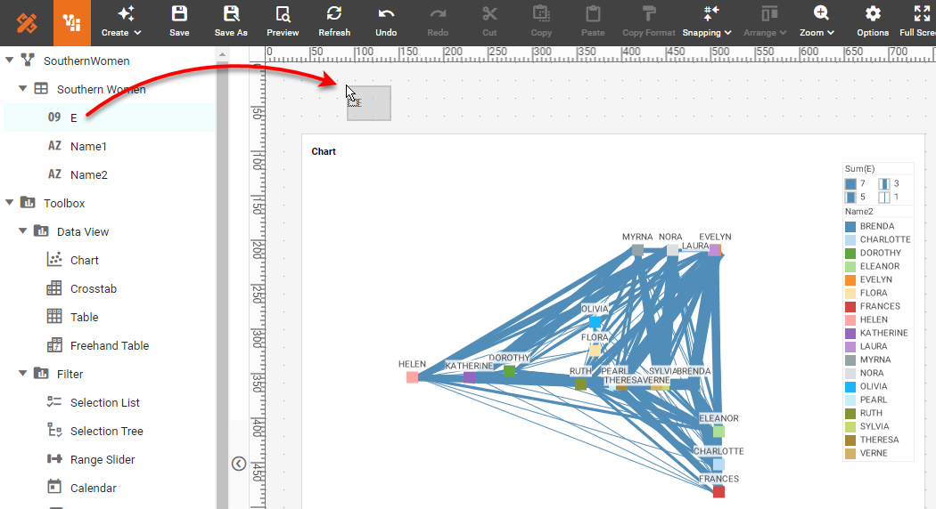936x509 pixels.
Task: Click the Sum(E) legend title
Action: 859,169
